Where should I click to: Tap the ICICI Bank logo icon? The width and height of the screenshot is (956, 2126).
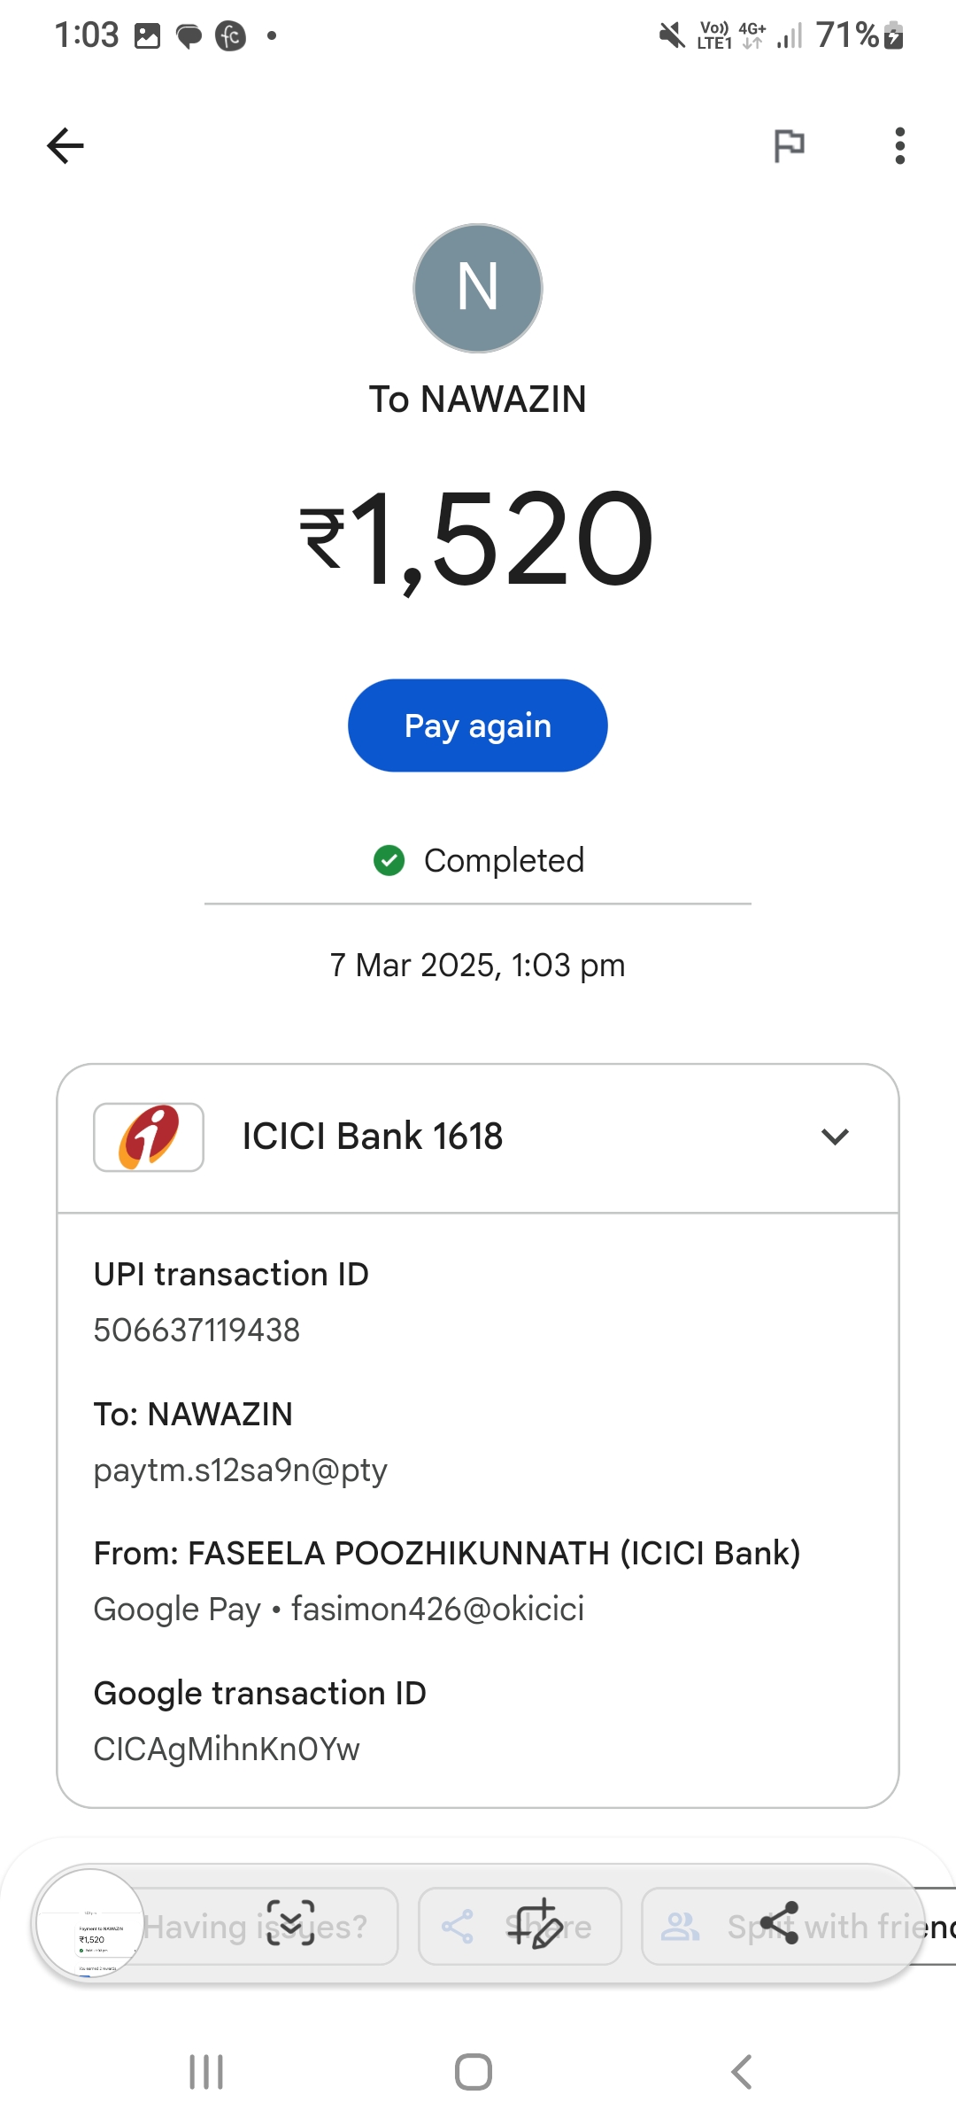149,1137
